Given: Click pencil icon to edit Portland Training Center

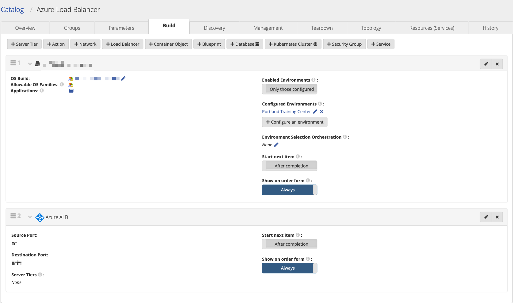Looking at the screenshot, I should coord(315,112).
